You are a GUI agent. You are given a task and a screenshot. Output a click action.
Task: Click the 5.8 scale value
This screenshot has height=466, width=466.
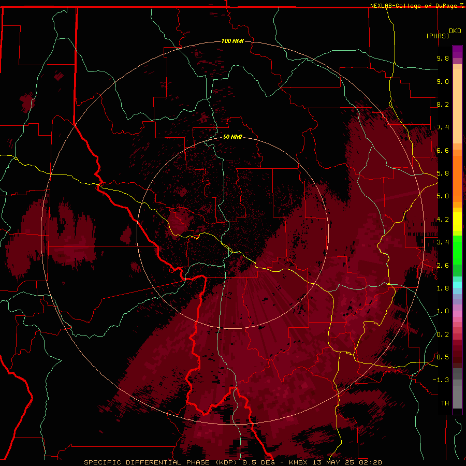point(443,173)
